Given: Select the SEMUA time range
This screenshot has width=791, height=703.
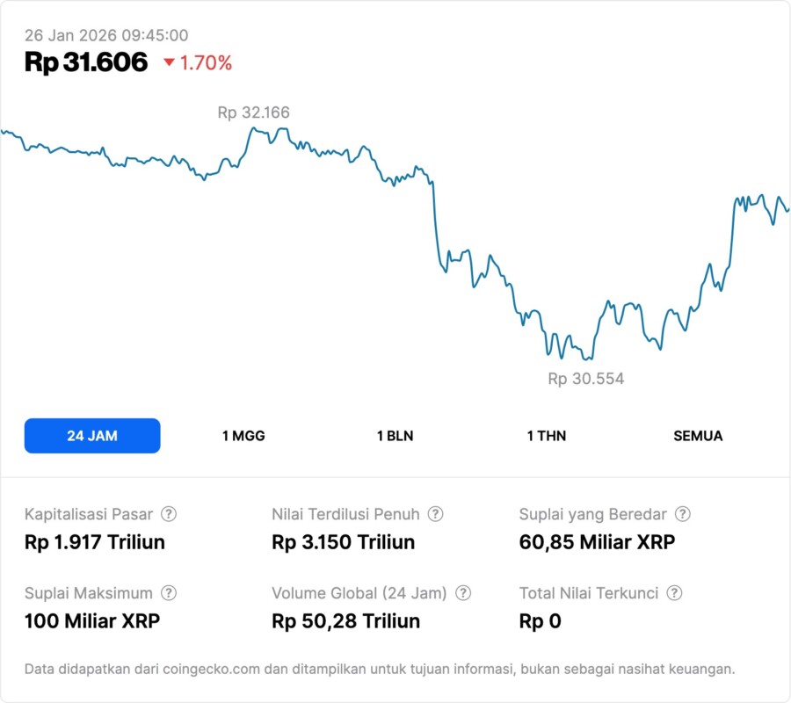Looking at the screenshot, I should point(698,436).
